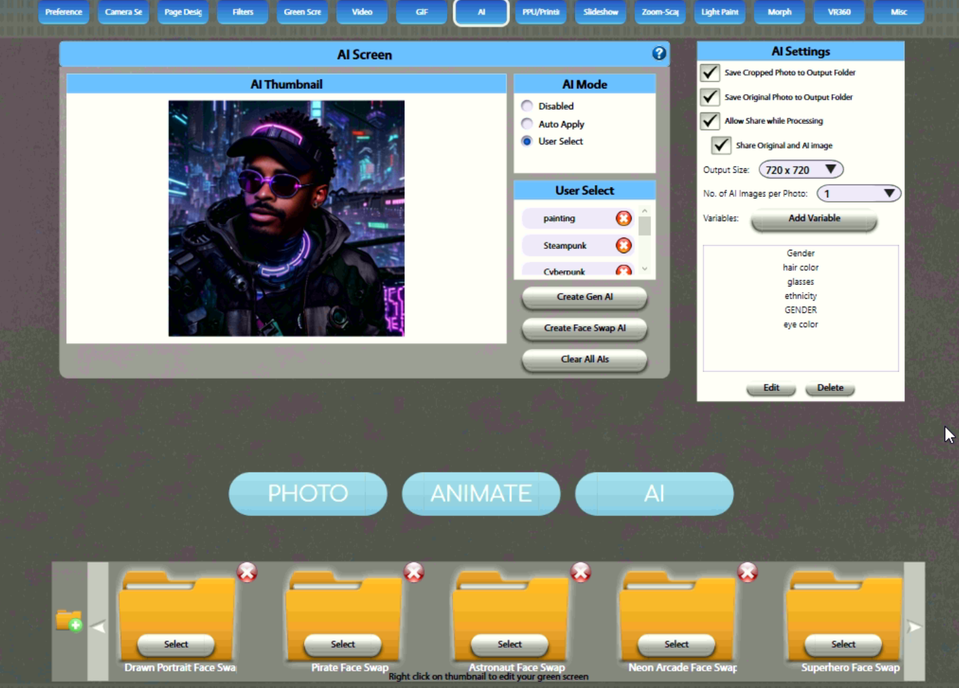Remove the Pirate Face Swap folder
The height and width of the screenshot is (688, 959).
tap(414, 572)
